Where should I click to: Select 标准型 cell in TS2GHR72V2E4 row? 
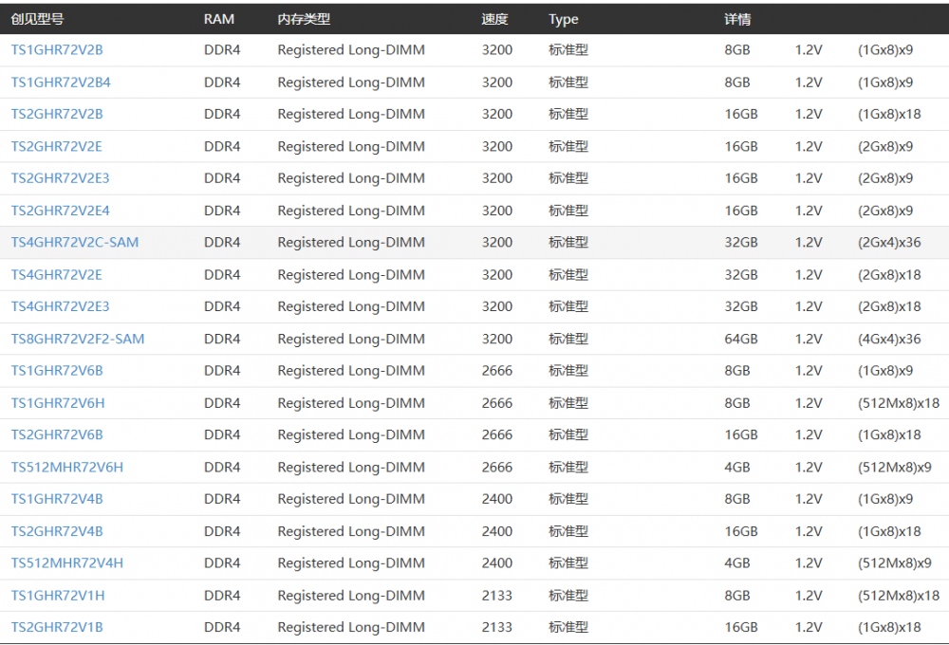click(568, 211)
